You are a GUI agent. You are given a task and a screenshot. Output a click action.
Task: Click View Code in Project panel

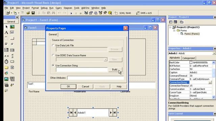(171, 22)
